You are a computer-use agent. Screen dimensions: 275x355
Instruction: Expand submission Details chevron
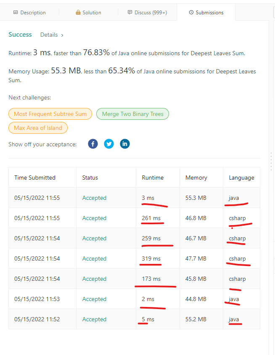pyautogui.click(x=62, y=35)
